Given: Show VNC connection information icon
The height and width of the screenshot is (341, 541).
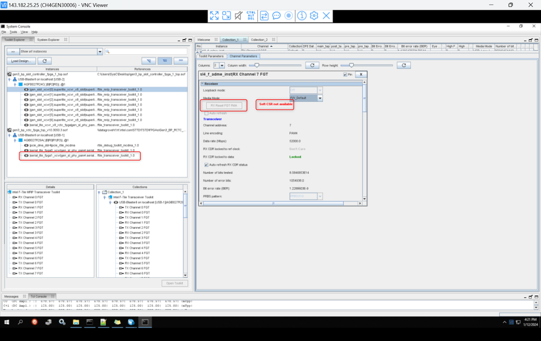Looking at the screenshot, I should pos(302,16).
